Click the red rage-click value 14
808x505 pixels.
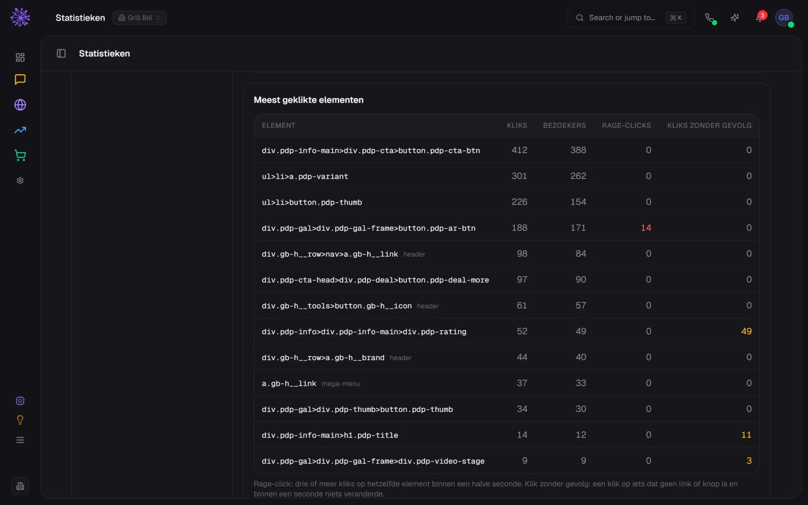click(646, 228)
